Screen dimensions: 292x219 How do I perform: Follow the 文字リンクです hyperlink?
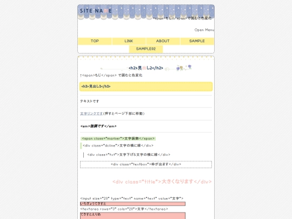coord(91,114)
